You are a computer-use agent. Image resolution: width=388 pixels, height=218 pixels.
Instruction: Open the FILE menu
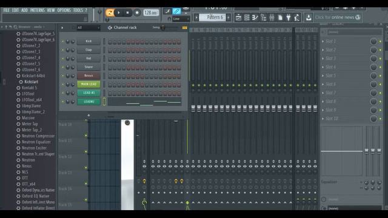(6, 10)
